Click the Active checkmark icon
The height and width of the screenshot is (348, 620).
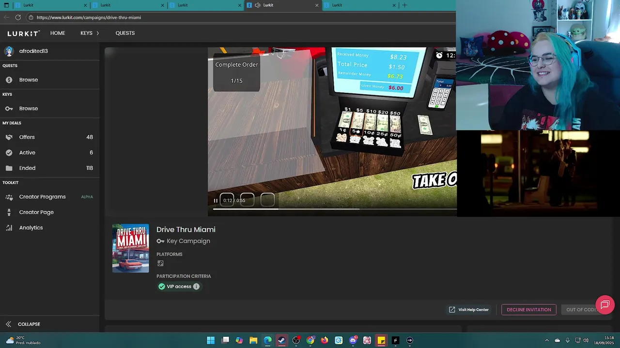pyautogui.click(x=9, y=153)
